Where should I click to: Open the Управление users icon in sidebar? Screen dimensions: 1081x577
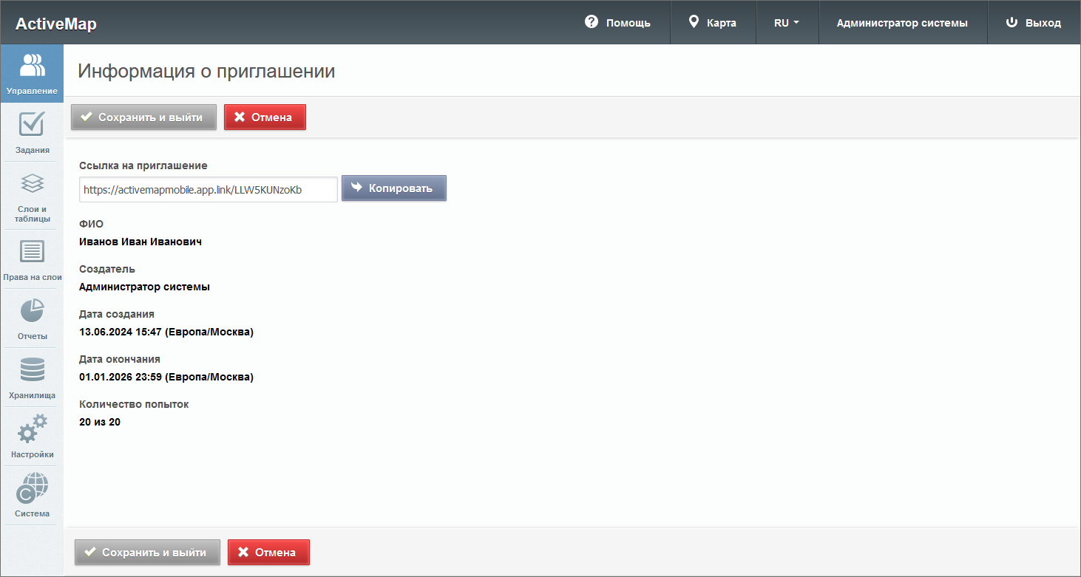click(32, 66)
